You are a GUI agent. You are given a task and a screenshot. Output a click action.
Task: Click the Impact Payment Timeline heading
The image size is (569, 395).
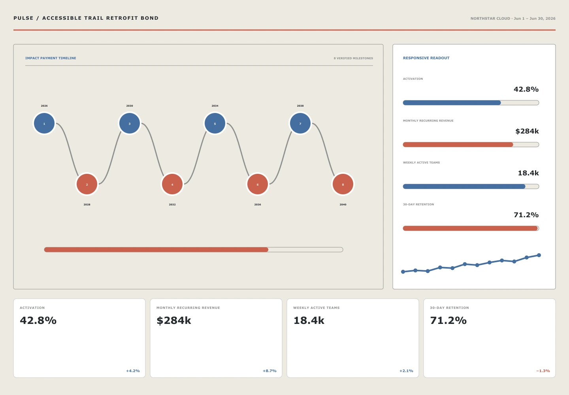[x=51, y=58]
